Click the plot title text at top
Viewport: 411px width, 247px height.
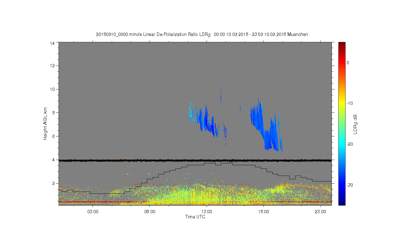pyautogui.click(x=202, y=35)
